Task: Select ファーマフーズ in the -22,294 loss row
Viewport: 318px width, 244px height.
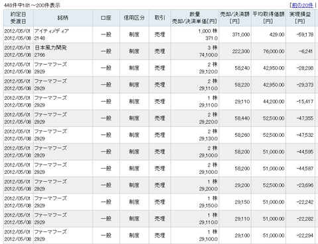Action: [50, 232]
